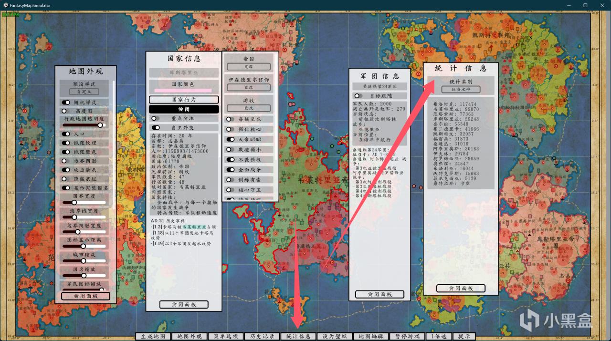Open the 自定义 preset style dropdown
The width and height of the screenshot is (611, 341).
84,92
